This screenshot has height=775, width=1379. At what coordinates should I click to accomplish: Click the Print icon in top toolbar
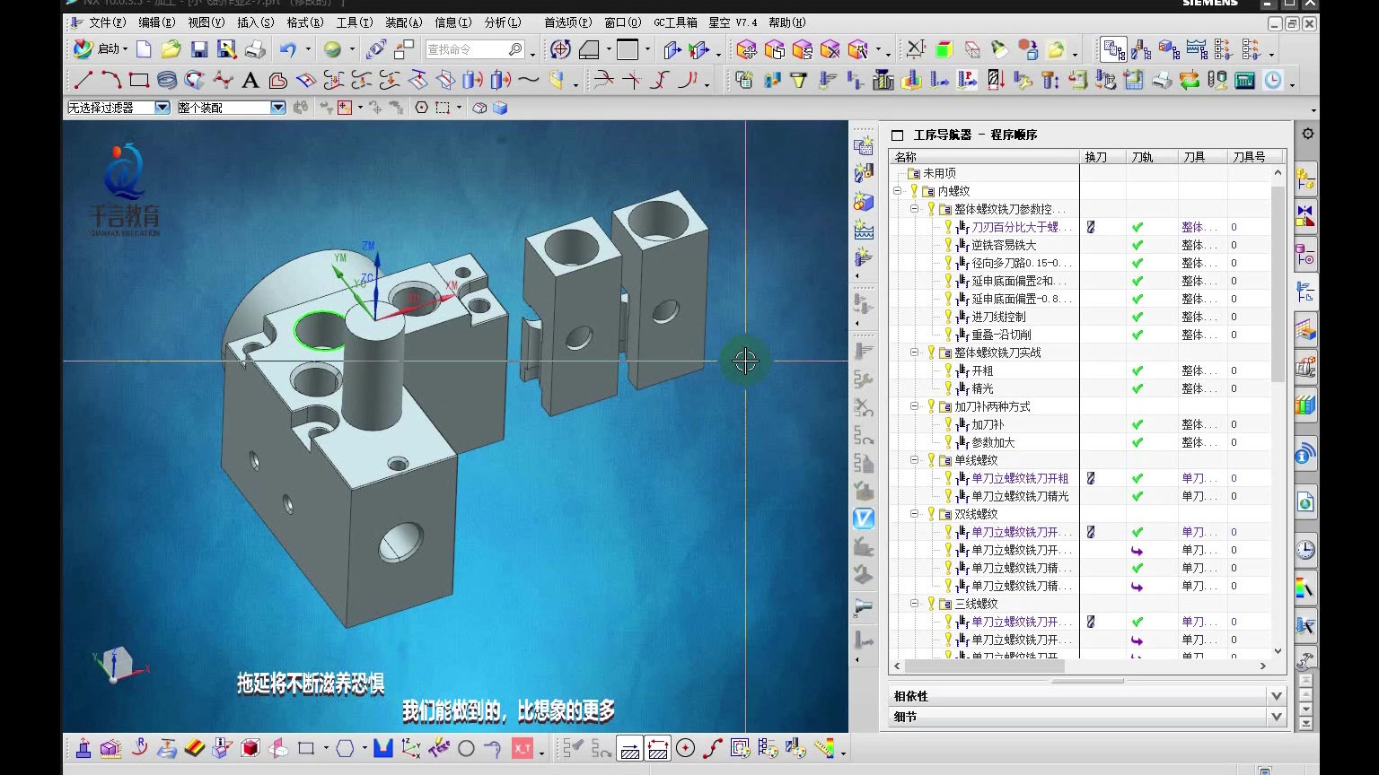[255, 49]
